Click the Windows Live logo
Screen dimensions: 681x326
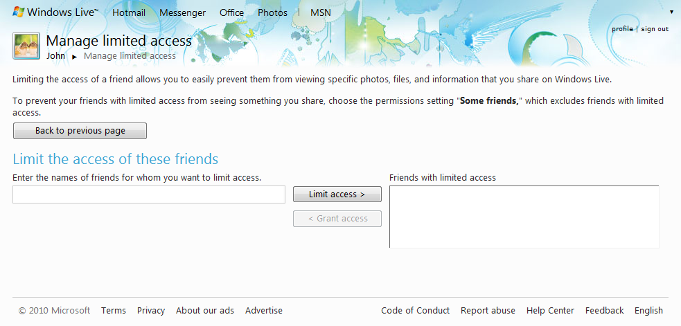55,12
